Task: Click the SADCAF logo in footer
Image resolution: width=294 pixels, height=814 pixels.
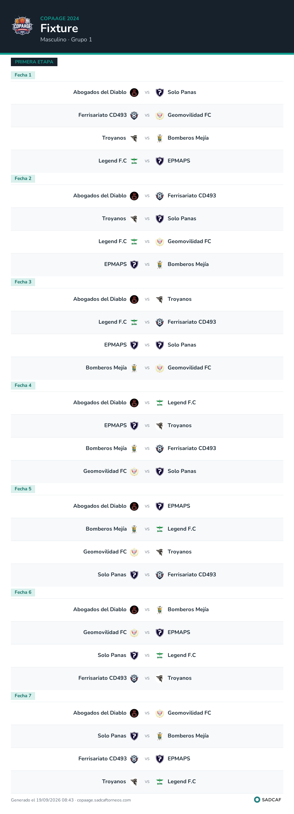Action: coord(267,800)
